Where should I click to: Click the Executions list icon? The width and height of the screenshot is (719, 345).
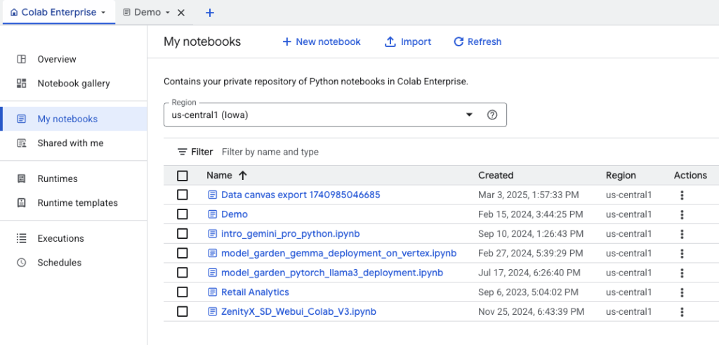21,238
